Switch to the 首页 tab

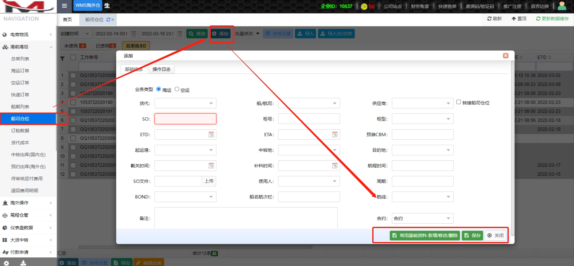click(67, 19)
